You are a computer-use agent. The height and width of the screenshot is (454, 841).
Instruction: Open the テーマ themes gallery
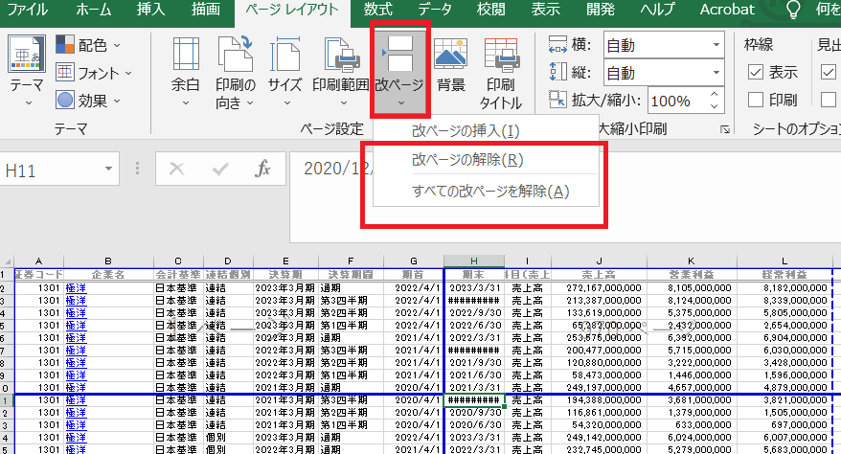pos(26,70)
